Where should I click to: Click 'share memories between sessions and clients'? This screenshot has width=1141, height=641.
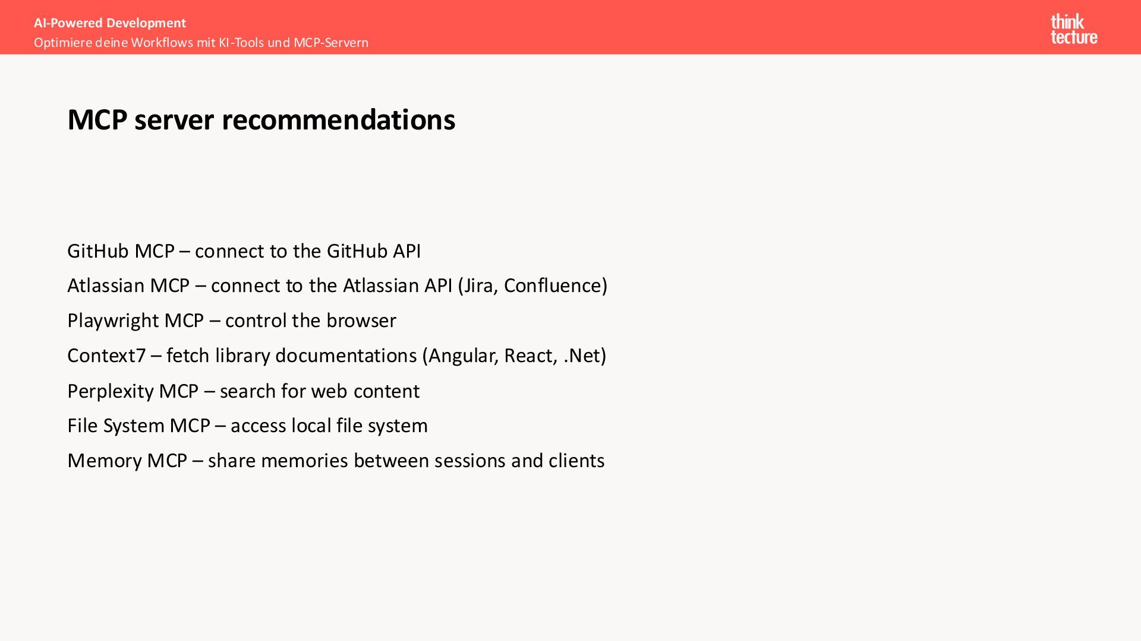pyautogui.click(x=406, y=461)
